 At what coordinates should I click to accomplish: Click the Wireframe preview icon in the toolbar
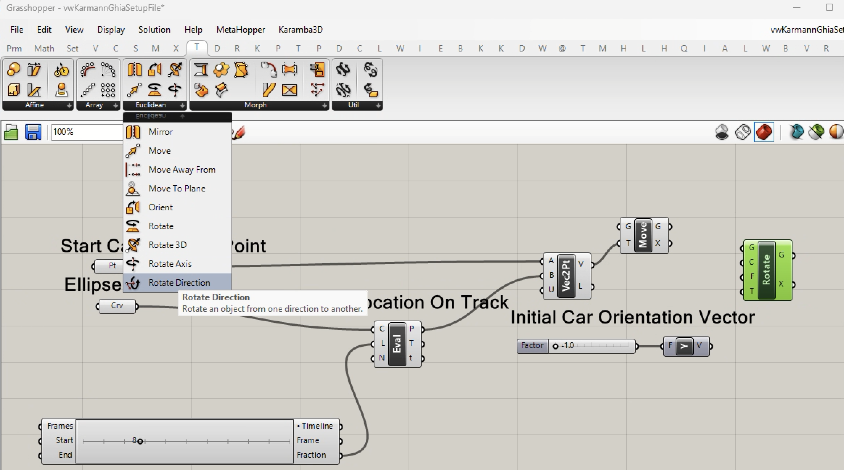coord(743,132)
